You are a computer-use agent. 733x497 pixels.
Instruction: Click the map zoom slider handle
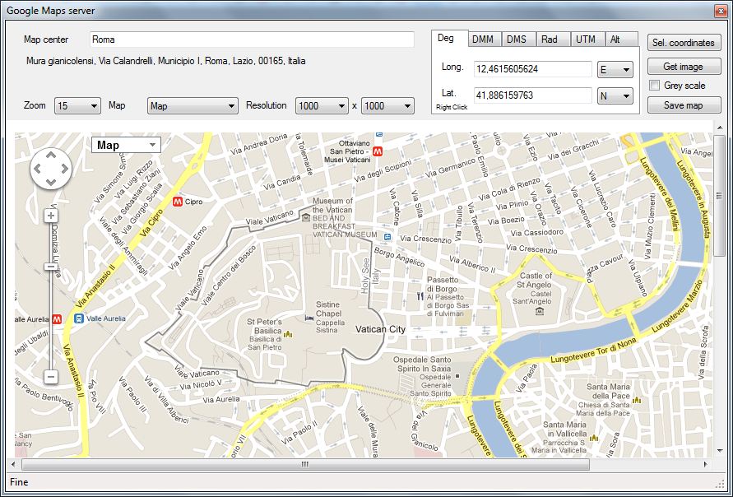click(51, 267)
